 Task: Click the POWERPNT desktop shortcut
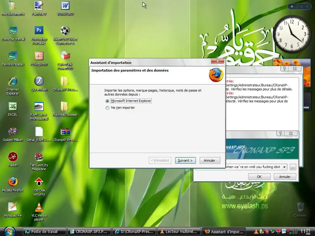point(39,59)
